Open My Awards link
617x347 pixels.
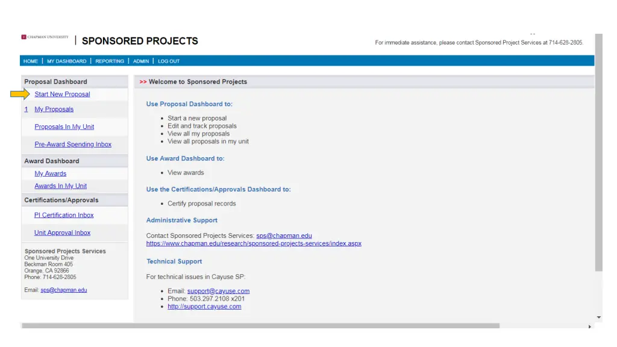pyautogui.click(x=50, y=174)
